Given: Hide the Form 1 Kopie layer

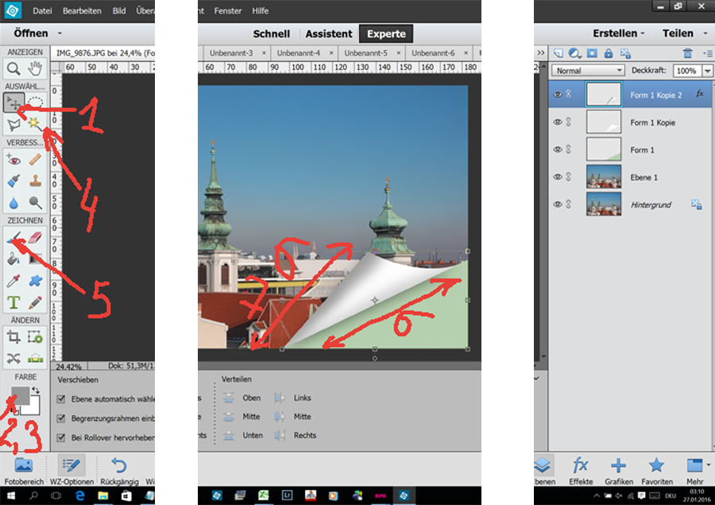Looking at the screenshot, I should pyautogui.click(x=557, y=122).
